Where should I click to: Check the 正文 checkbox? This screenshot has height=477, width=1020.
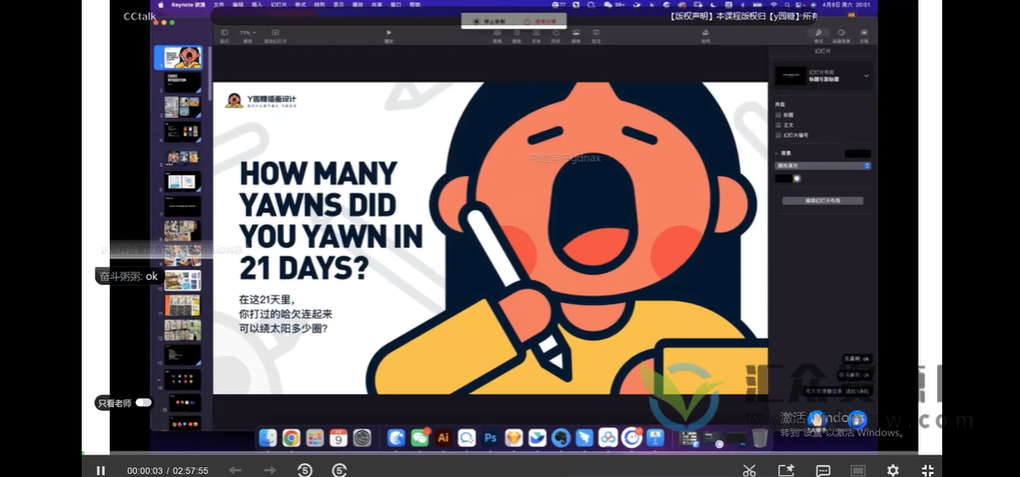click(779, 125)
